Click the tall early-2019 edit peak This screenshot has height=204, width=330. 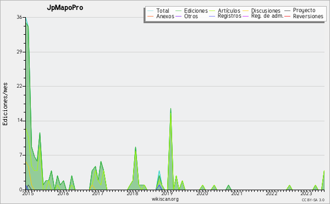pos(170,149)
